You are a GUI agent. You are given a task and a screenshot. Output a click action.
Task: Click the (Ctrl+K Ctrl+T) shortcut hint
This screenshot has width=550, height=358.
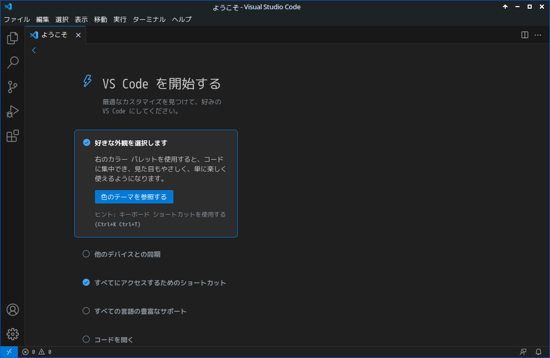[117, 224]
